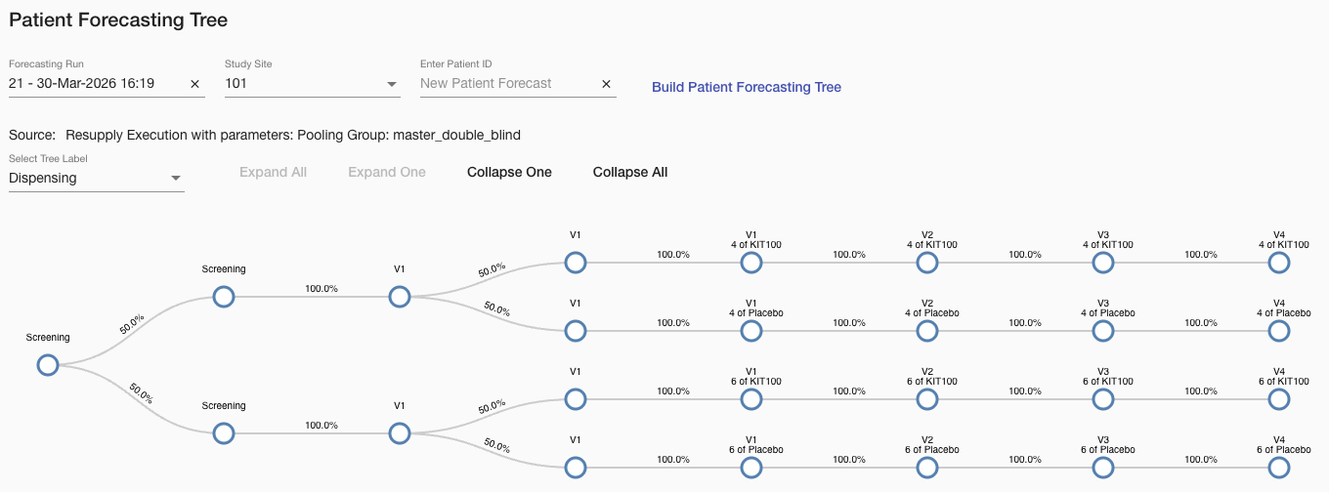Collapse the root Screening tree node
Viewport: 1329px width, 492px height.
coord(47,365)
